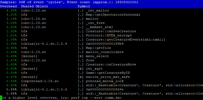Viewport: 203px width, 100px height.
Task: Select native_write_msr_safe symbol
Action: point(108,77)
